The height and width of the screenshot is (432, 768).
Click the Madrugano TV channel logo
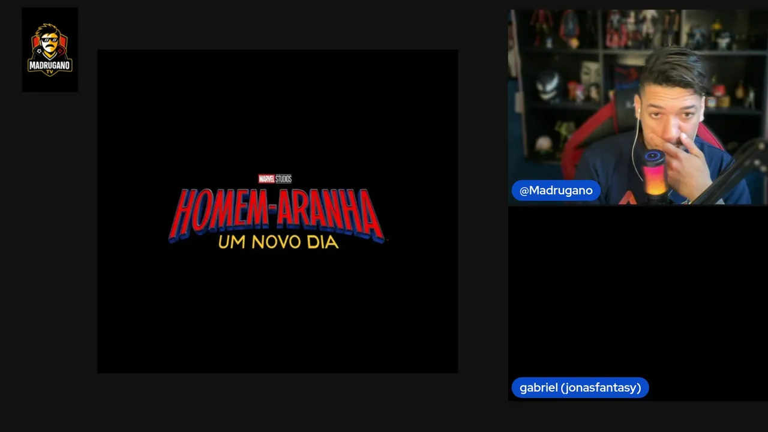[x=50, y=50]
